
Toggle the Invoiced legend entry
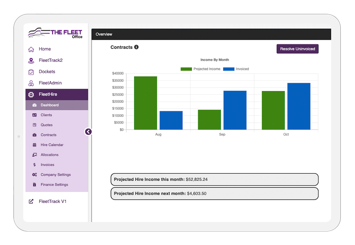(x=236, y=69)
